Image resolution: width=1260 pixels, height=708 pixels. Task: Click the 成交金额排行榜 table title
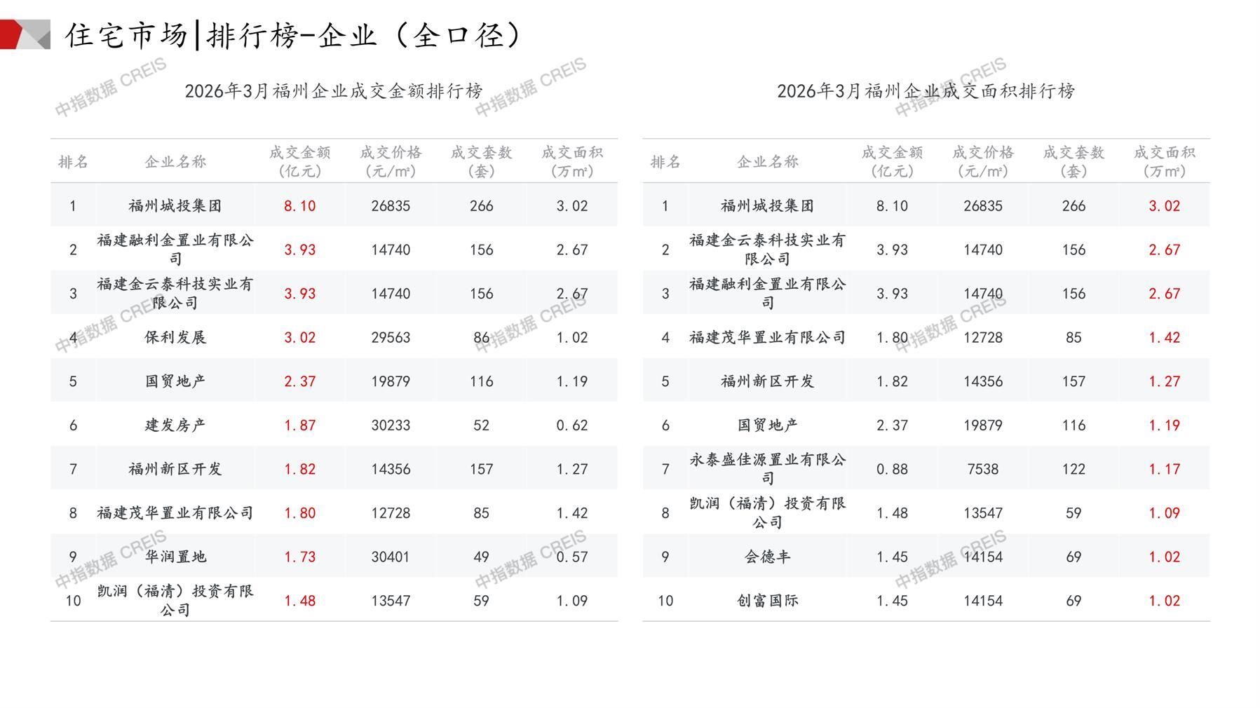coord(334,91)
